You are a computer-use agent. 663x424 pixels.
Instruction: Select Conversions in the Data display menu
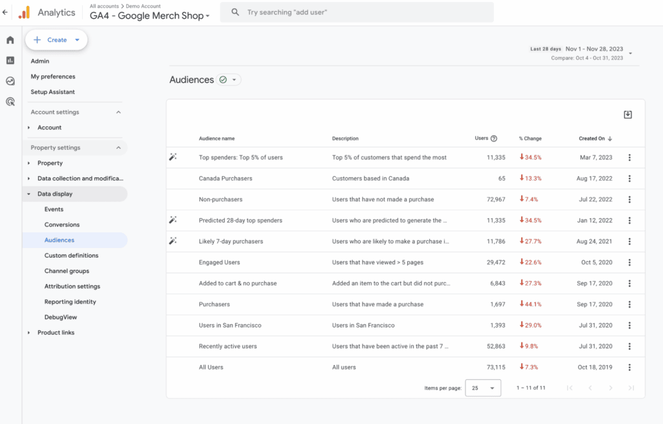62,225
